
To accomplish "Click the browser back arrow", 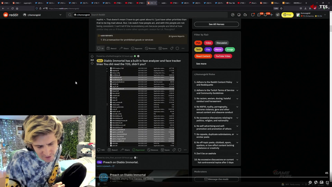I will pos(3,8).
